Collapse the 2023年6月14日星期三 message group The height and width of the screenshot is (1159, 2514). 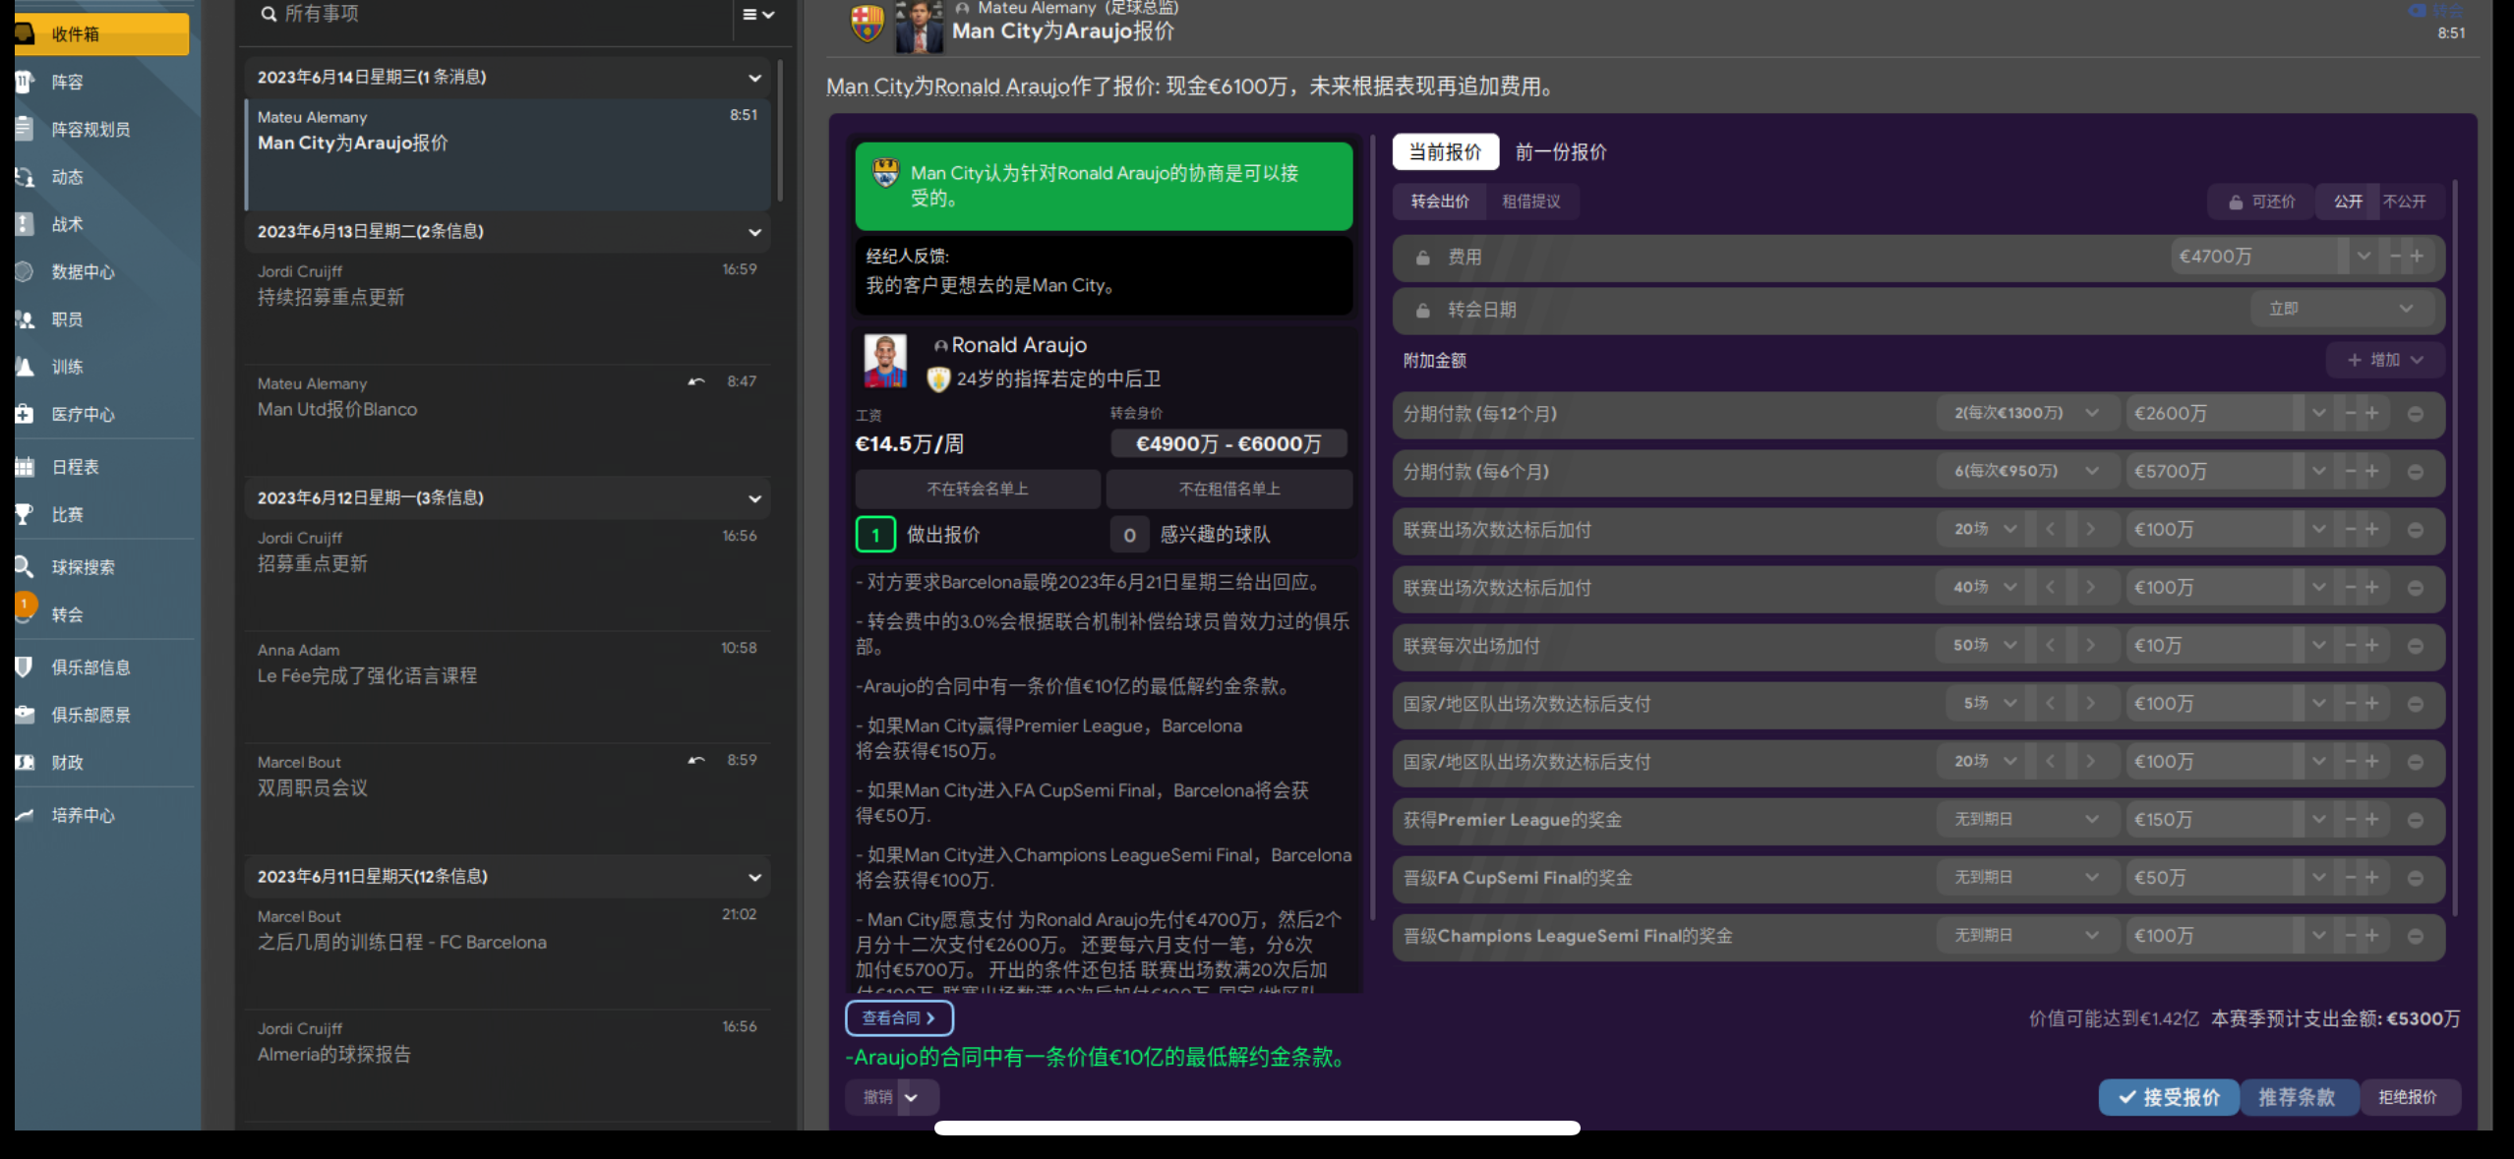click(754, 78)
